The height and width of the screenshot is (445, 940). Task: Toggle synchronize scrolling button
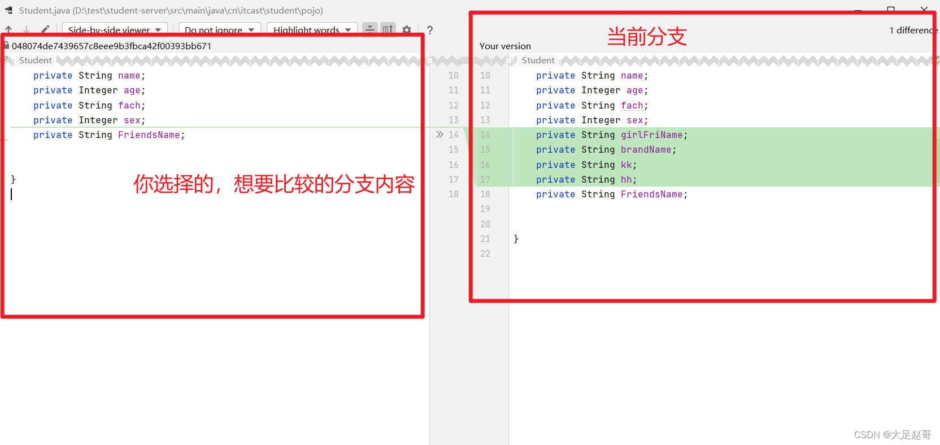tap(388, 29)
